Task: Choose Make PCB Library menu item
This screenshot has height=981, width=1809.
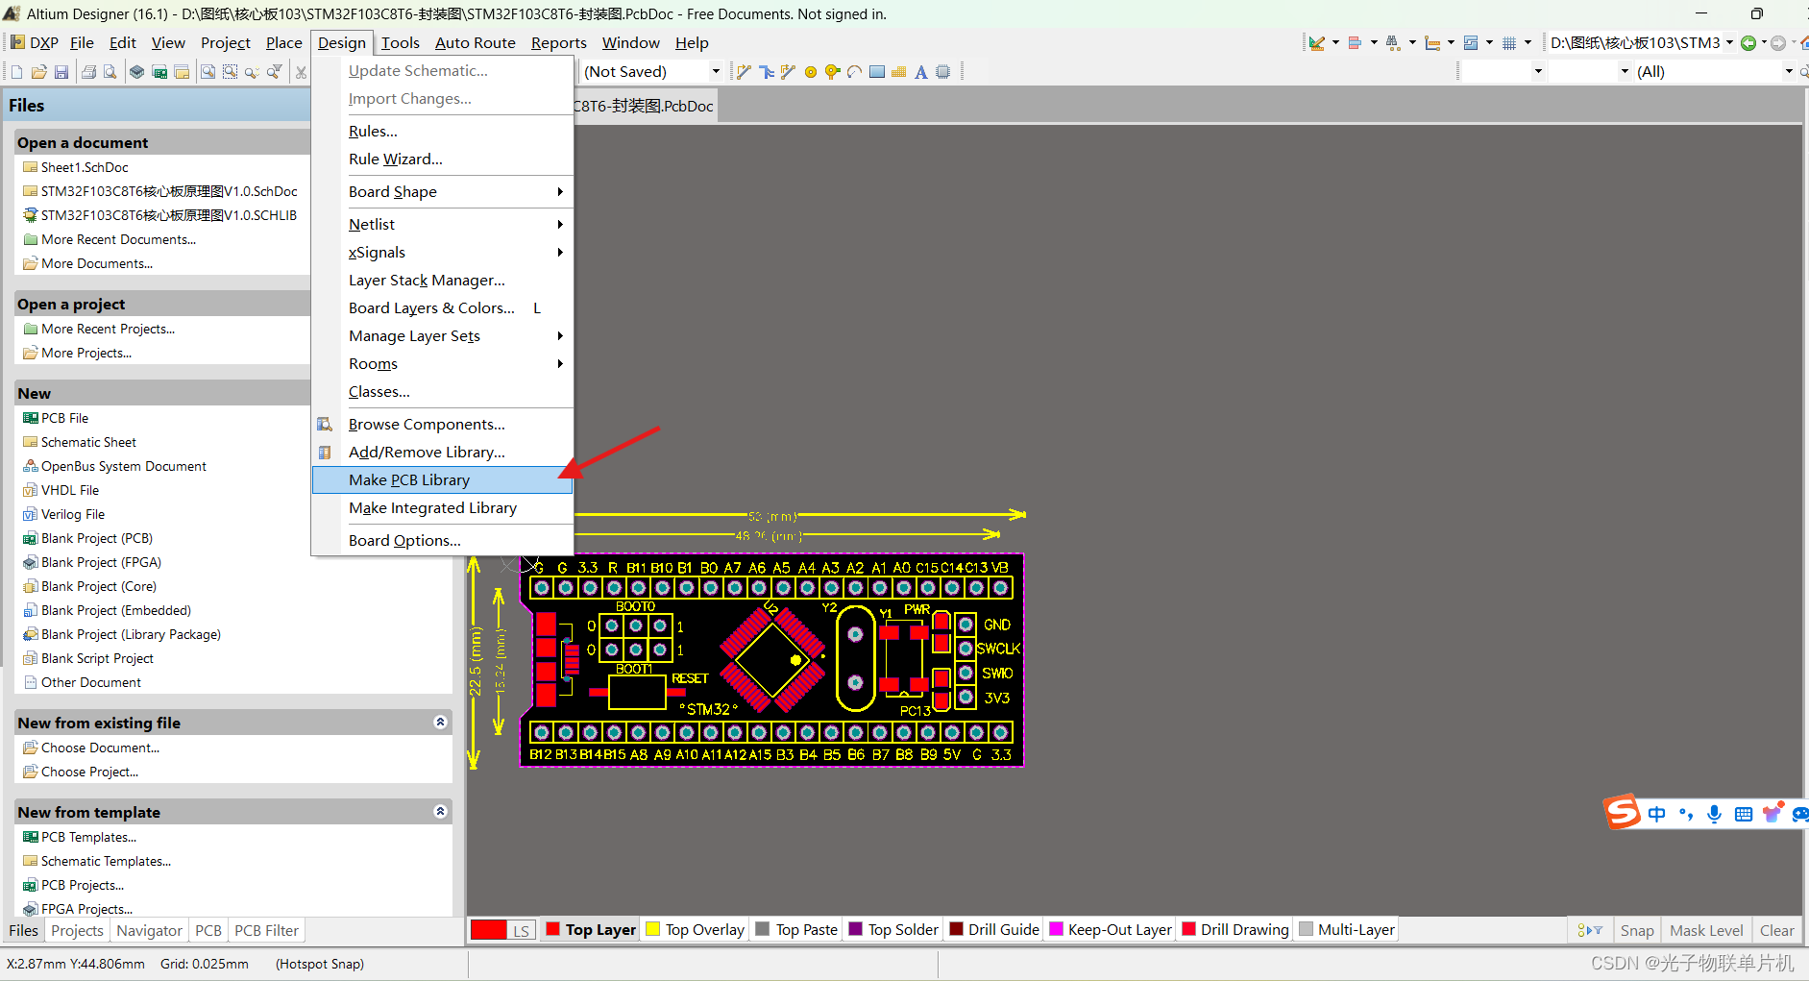Action: 443,480
